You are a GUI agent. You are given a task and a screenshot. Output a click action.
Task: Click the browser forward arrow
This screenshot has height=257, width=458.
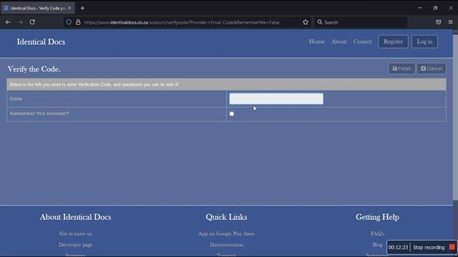[x=20, y=22]
